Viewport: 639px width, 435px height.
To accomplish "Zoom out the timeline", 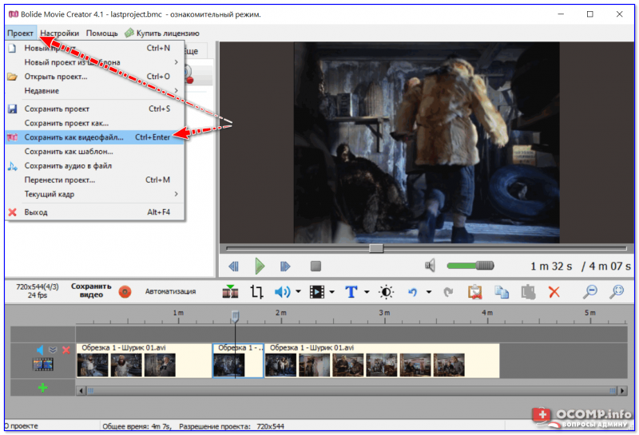I will tap(590, 291).
